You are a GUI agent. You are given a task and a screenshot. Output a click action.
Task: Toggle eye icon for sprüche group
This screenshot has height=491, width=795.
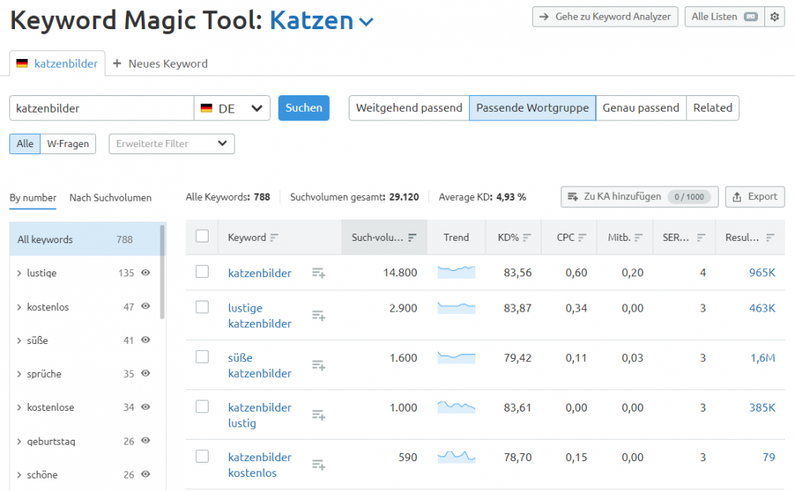[146, 374]
